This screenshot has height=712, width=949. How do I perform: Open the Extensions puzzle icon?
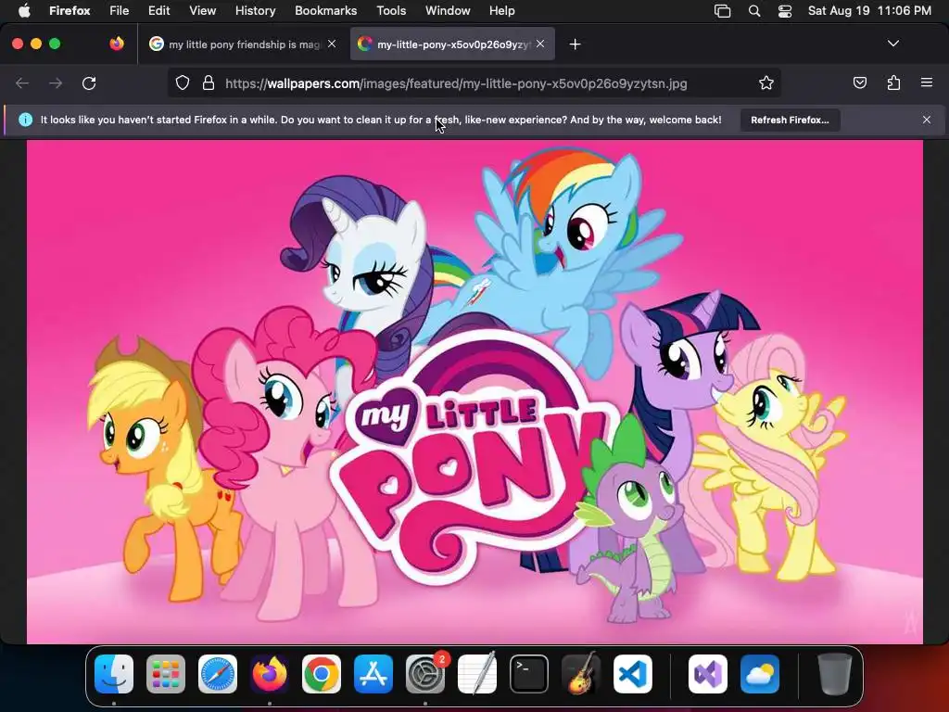(893, 83)
